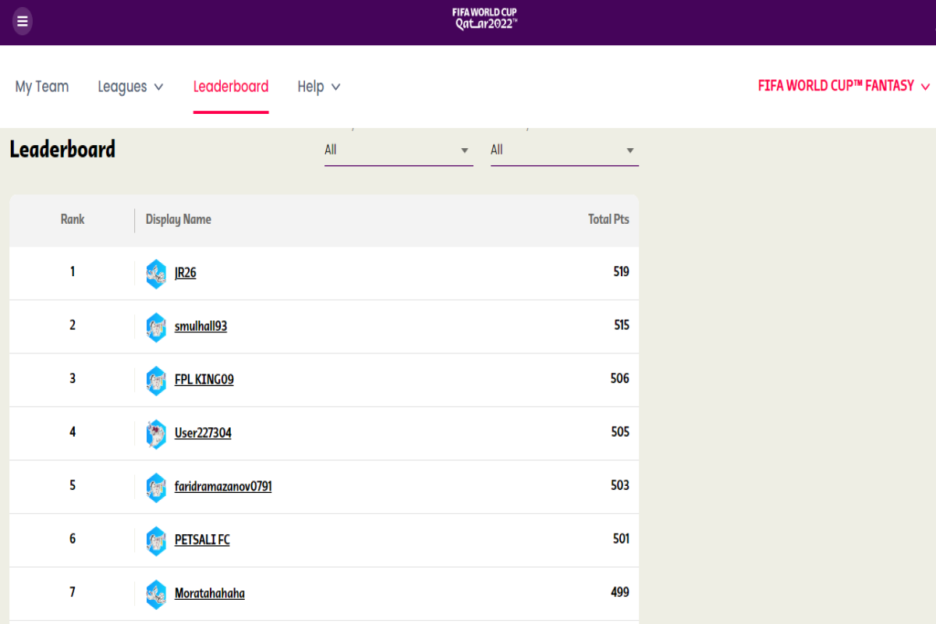Click the FIFA World Cup Qatar 2022 logo
This screenshot has width=936, height=624.
tap(484, 19)
